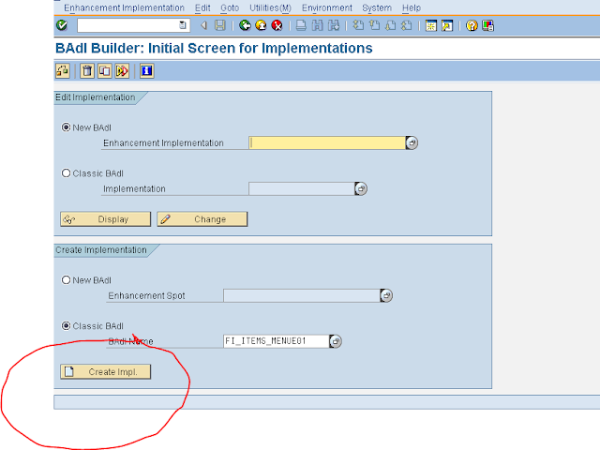
Task: Click the Save diskette icon
Action: [x=220, y=25]
